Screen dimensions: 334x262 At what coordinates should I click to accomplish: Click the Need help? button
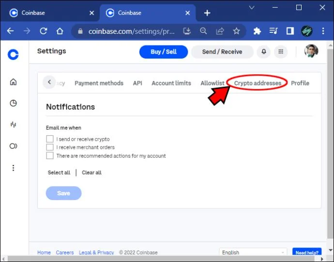[307, 252]
